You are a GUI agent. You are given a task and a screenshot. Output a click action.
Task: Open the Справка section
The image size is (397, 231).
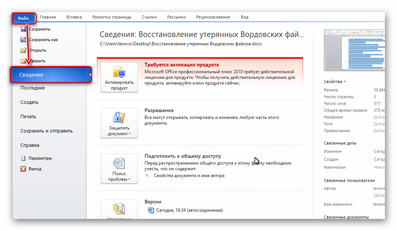30,145
